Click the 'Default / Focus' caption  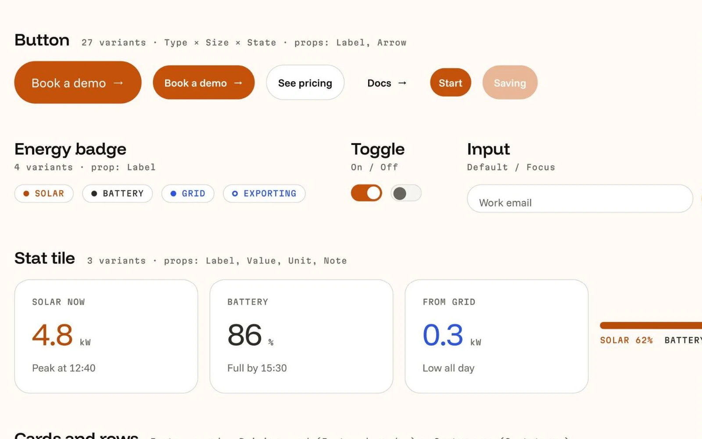point(511,167)
